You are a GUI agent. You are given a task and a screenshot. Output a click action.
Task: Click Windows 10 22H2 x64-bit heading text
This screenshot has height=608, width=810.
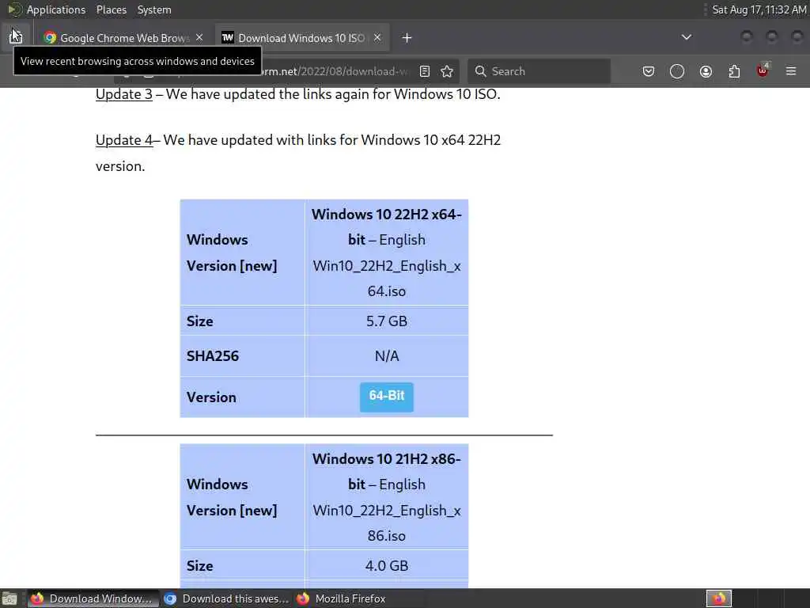(x=387, y=227)
